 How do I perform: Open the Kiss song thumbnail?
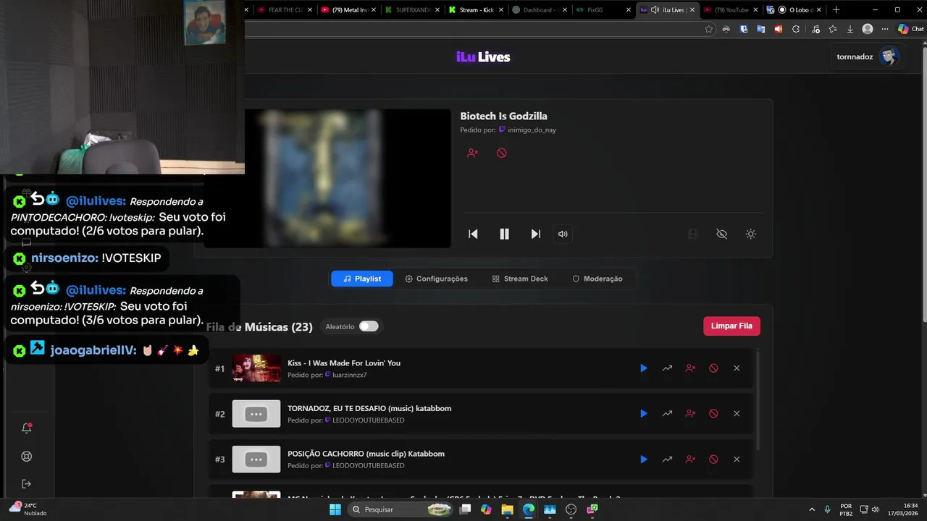coord(256,368)
